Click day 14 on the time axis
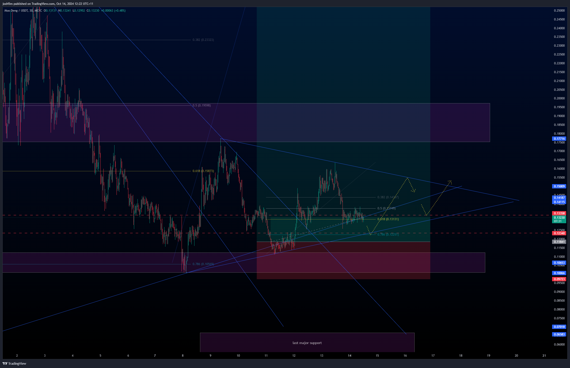 [350, 356]
